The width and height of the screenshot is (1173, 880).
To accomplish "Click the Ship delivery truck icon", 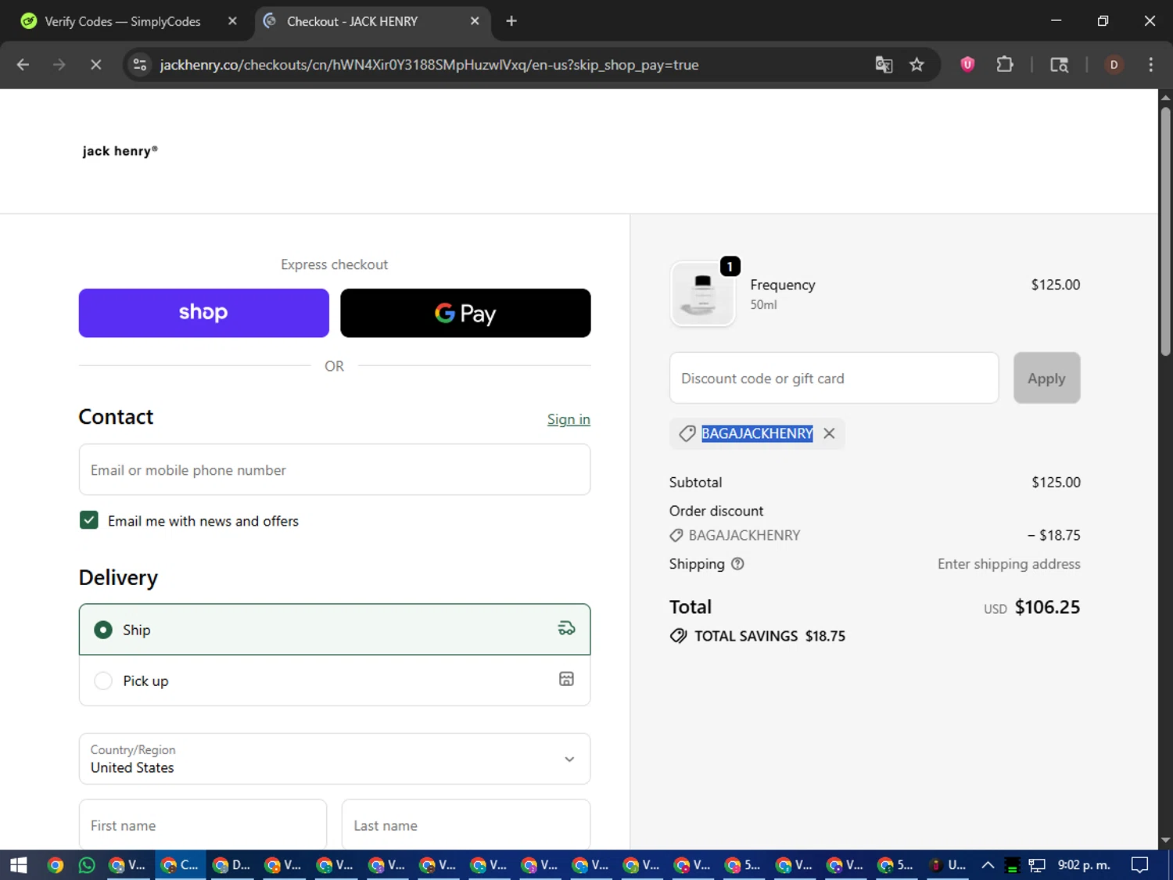I will coord(566,628).
